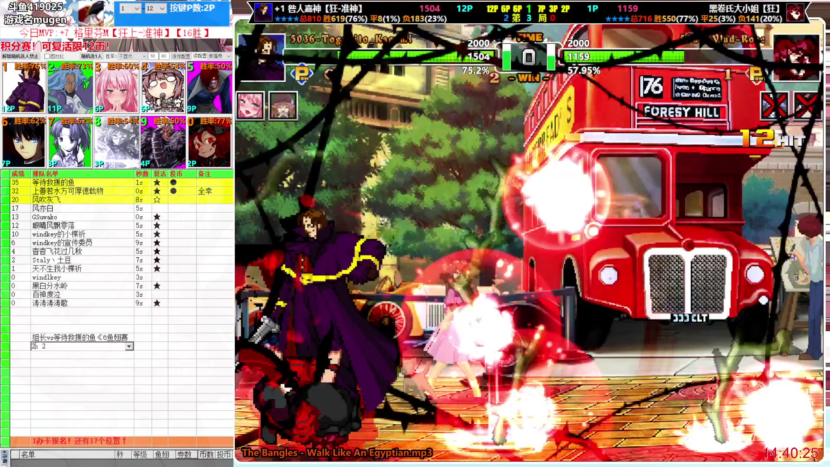Click the 币数 bottom column header
The height and width of the screenshot is (467, 830).
coord(206,454)
